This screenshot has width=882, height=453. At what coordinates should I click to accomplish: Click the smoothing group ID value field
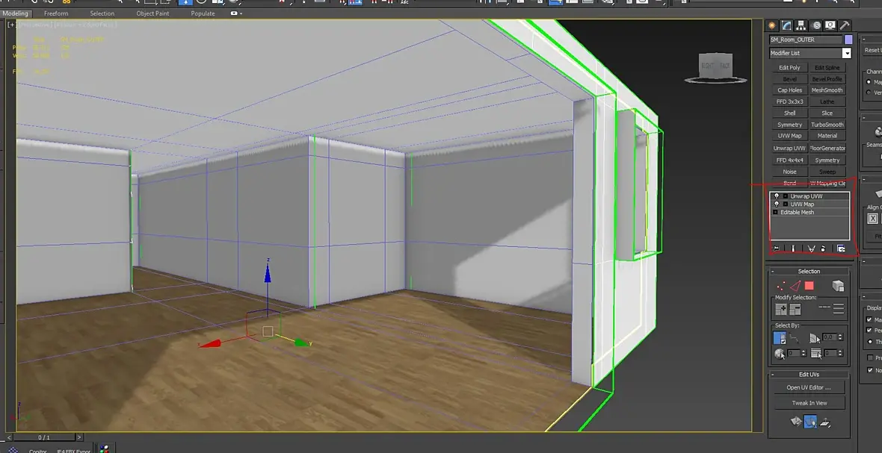tap(793, 353)
